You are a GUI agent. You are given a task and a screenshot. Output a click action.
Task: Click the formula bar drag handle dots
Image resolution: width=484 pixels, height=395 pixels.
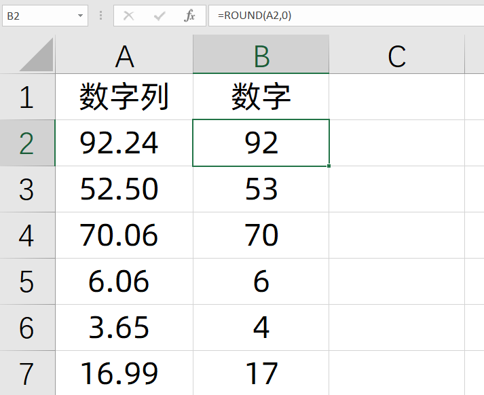pyautogui.click(x=100, y=16)
